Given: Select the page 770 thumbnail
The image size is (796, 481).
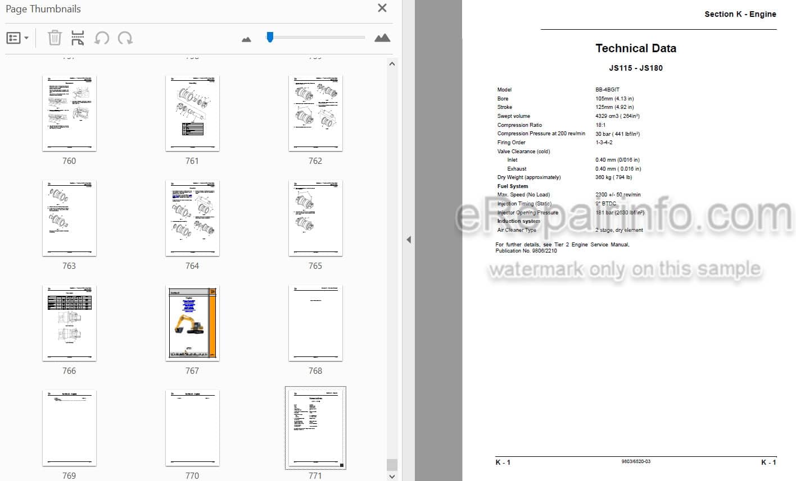Looking at the screenshot, I should tap(192, 428).
